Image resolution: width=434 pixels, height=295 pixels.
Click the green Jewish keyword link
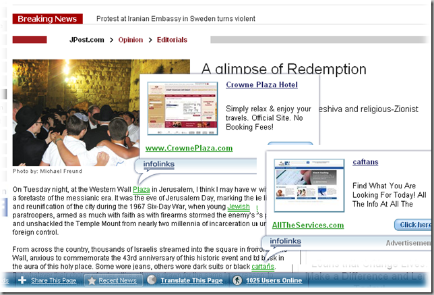pos(239,207)
